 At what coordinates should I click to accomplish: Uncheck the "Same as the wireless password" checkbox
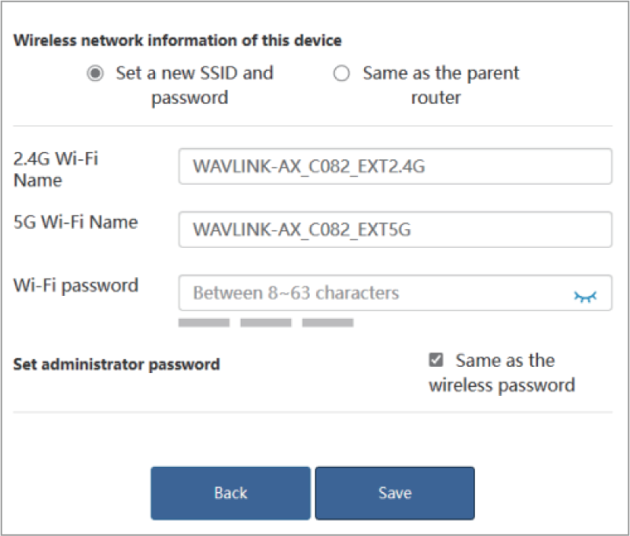click(436, 360)
